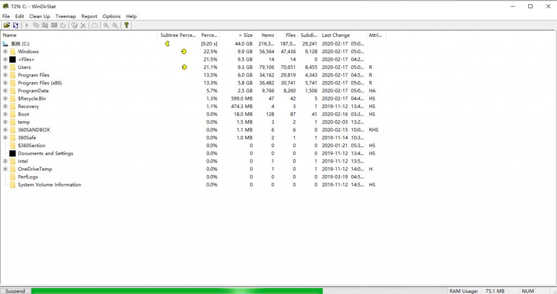Viewport: 557px width, 294px height.
Task: Open the Help menu
Action: 131,16
